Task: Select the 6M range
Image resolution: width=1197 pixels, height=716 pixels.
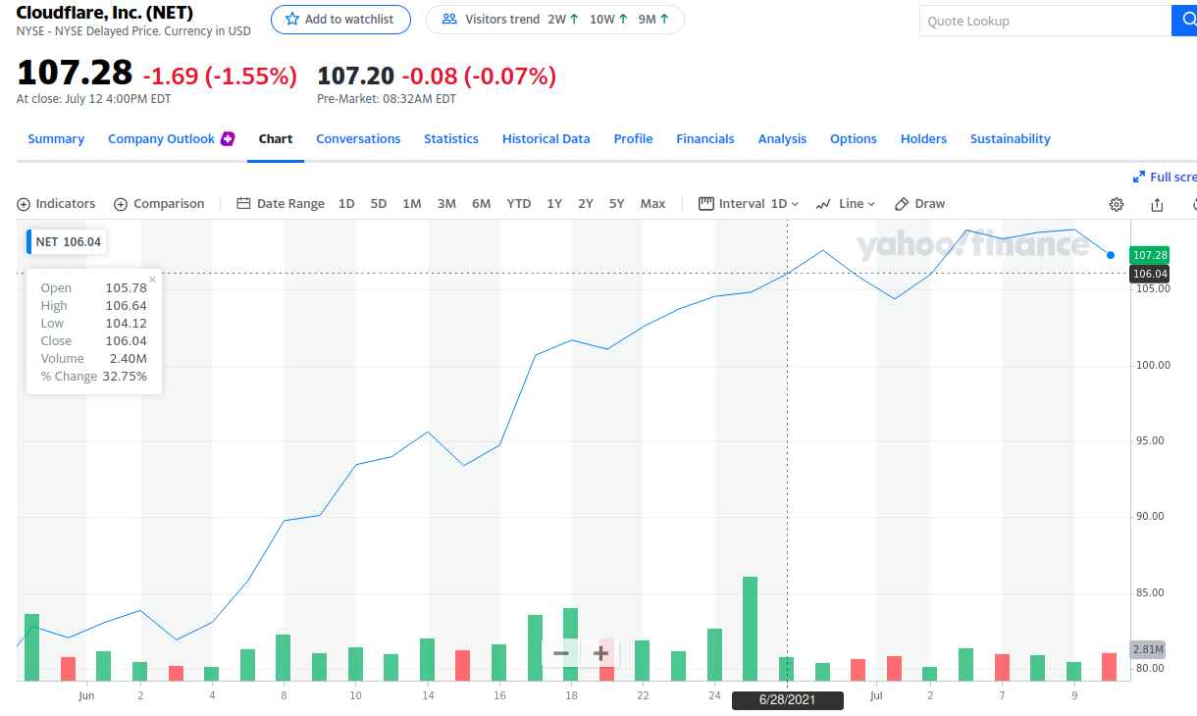Action: [x=481, y=204]
